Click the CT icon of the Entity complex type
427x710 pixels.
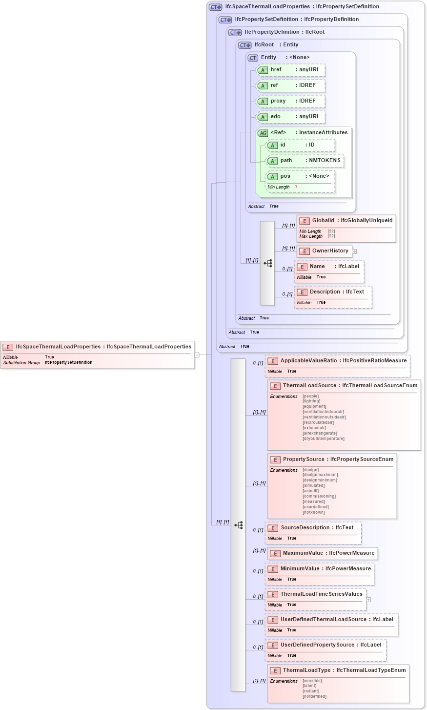pyautogui.click(x=252, y=58)
